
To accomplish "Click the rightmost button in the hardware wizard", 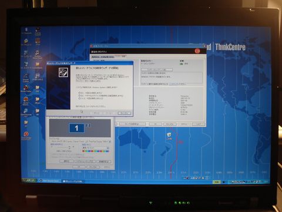I will point(124,113).
